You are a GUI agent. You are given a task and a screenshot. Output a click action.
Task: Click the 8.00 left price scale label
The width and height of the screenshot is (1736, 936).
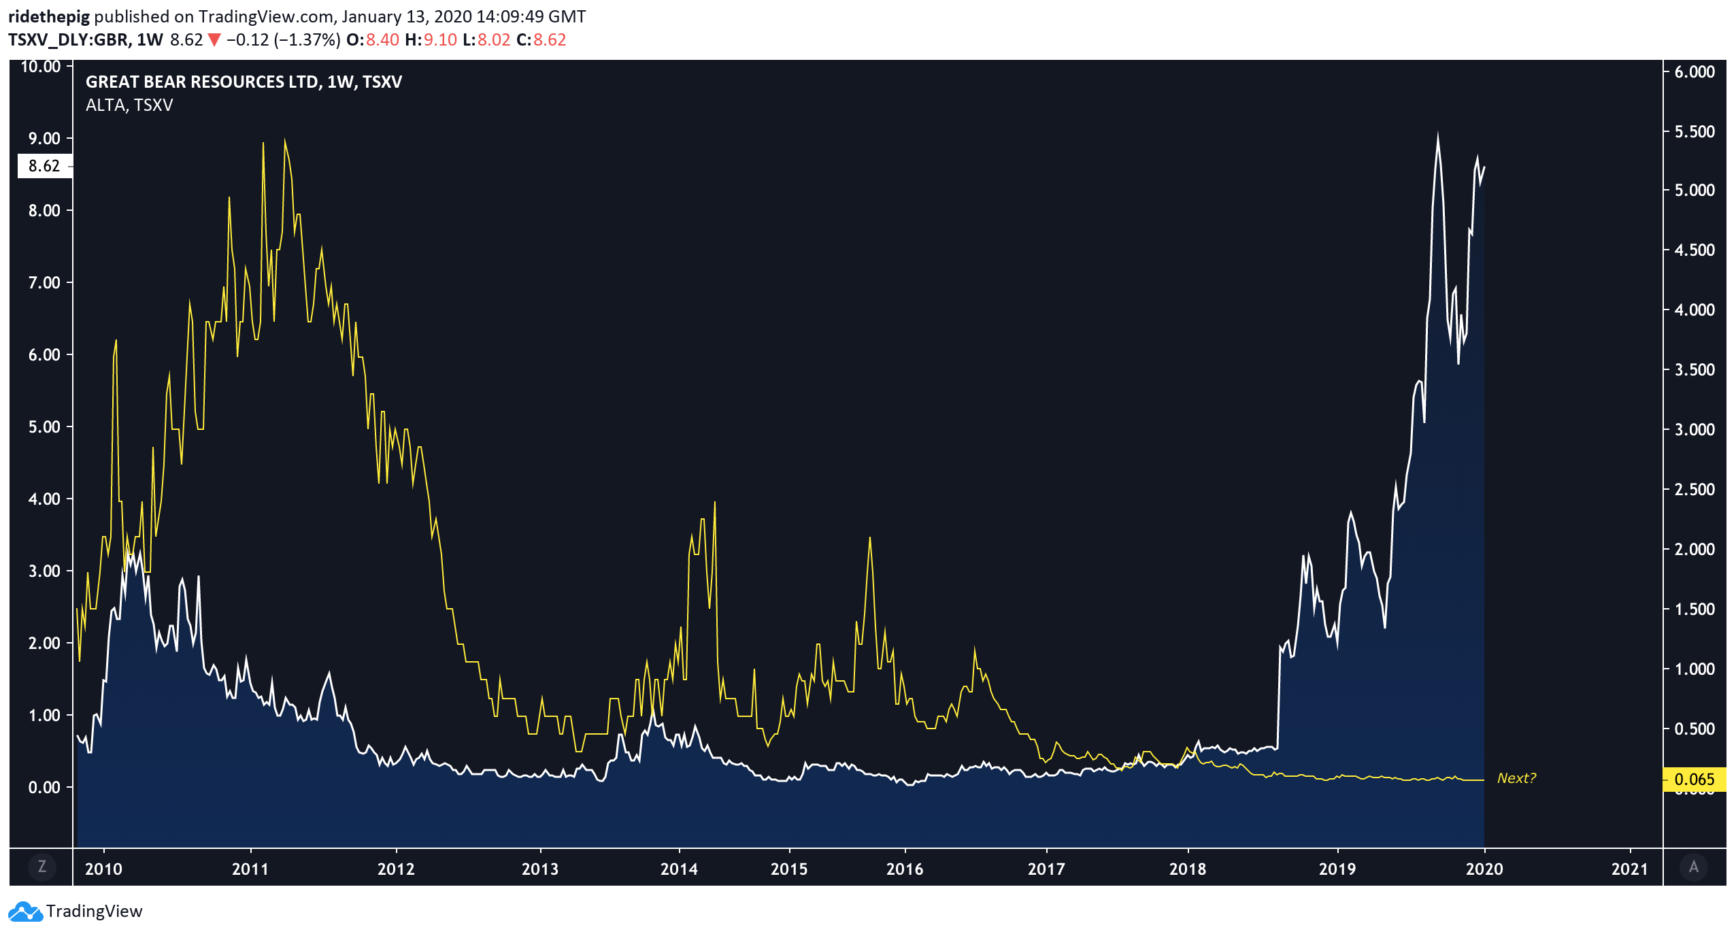coord(44,210)
